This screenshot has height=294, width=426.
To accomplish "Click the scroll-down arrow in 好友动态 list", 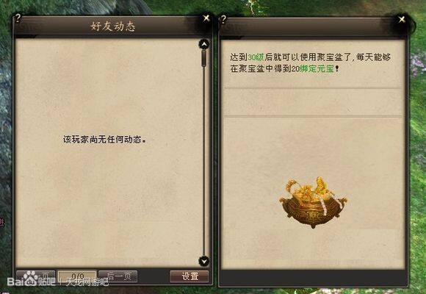I will pos(203,261).
